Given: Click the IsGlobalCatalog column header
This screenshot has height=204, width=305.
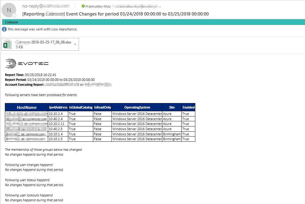Looking at the screenshot, I should pyautogui.click(x=81, y=107).
